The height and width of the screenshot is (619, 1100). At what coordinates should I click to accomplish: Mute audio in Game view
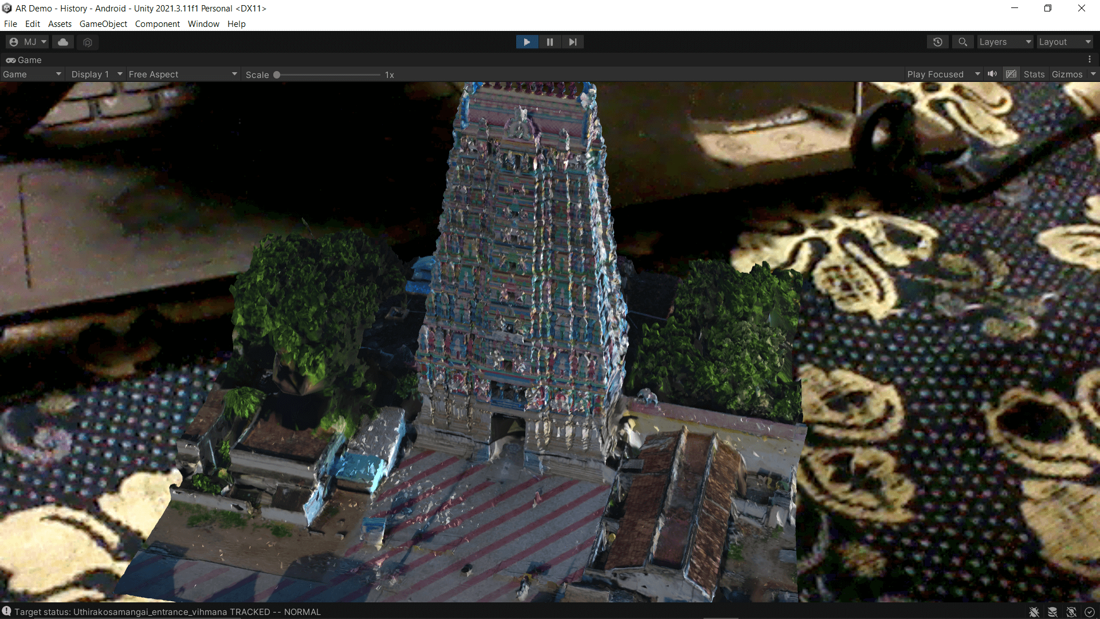(x=992, y=74)
